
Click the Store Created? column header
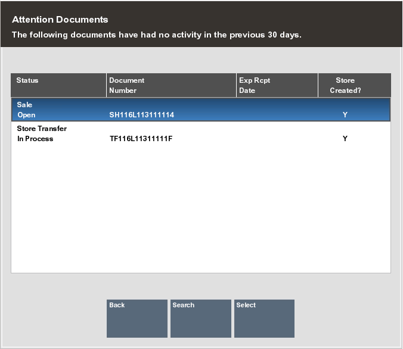[355, 85]
